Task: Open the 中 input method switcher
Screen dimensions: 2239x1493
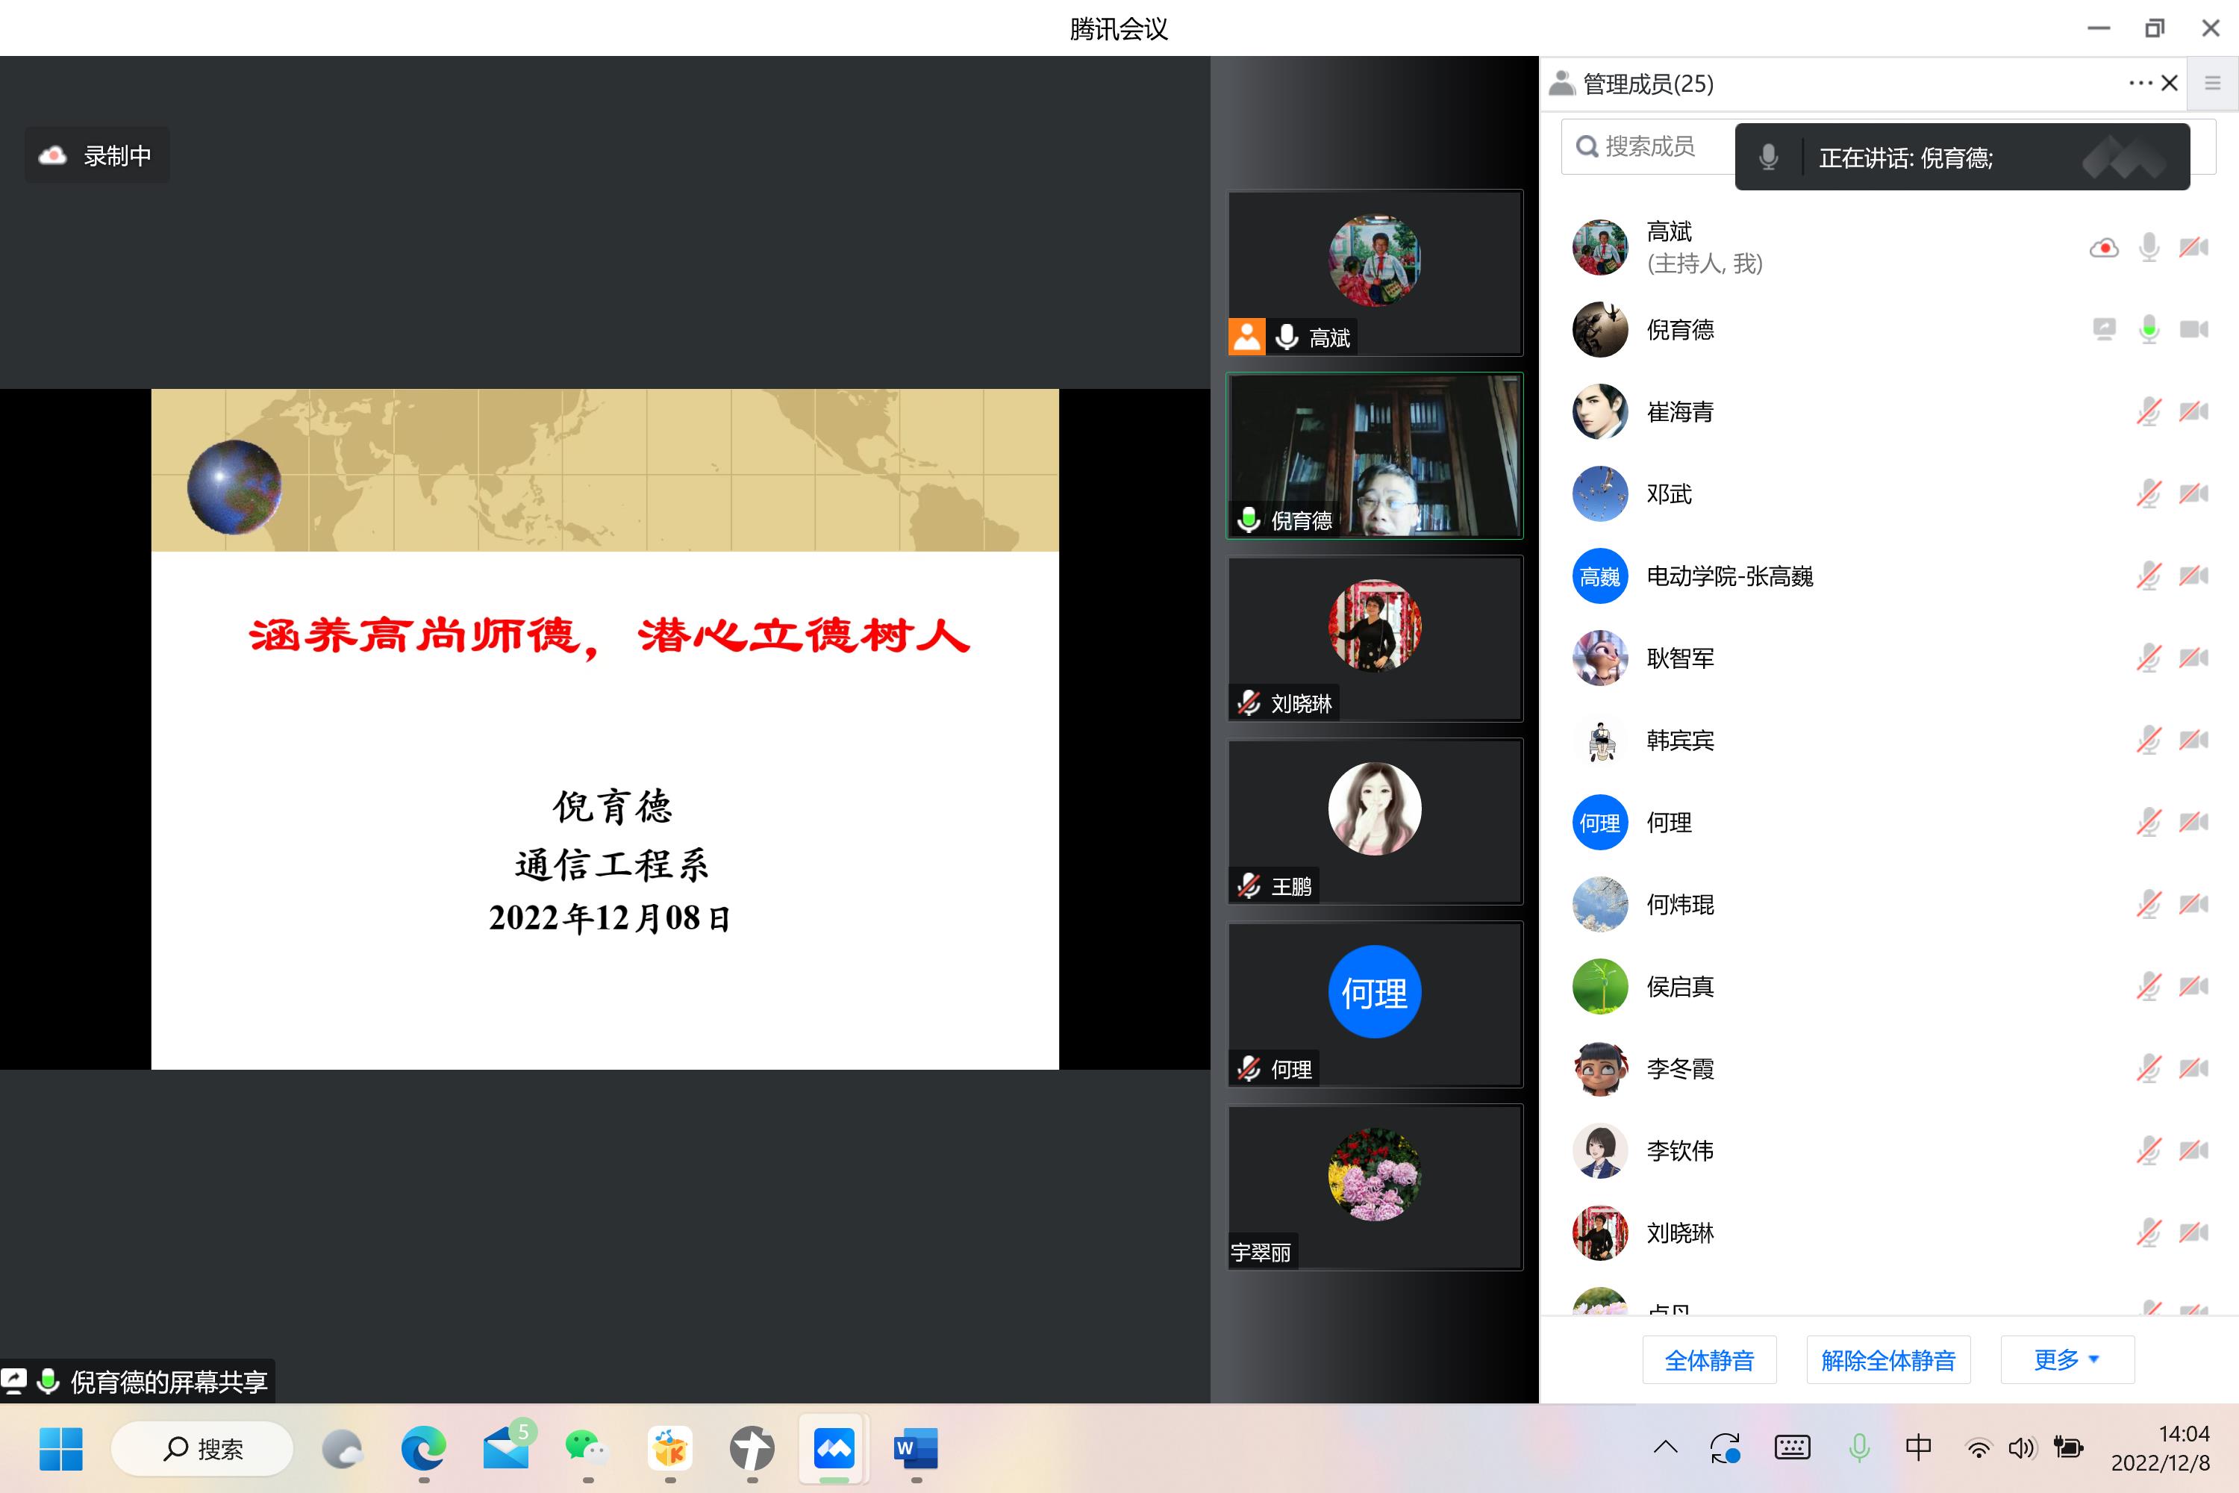Action: point(1918,1448)
